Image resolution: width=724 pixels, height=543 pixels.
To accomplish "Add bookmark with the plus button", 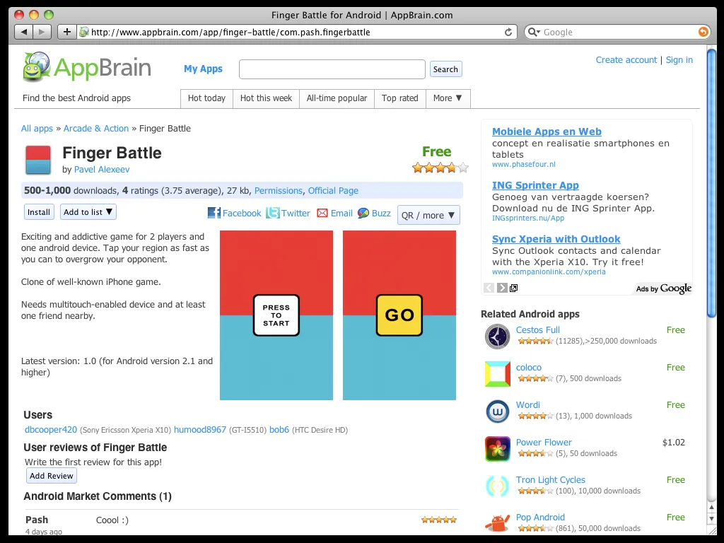I will [67, 32].
